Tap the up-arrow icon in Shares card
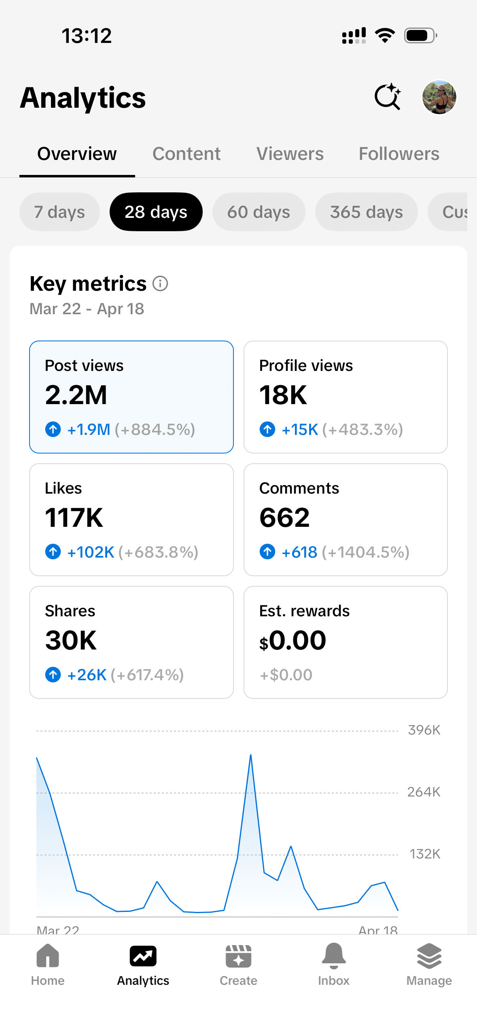 click(53, 675)
